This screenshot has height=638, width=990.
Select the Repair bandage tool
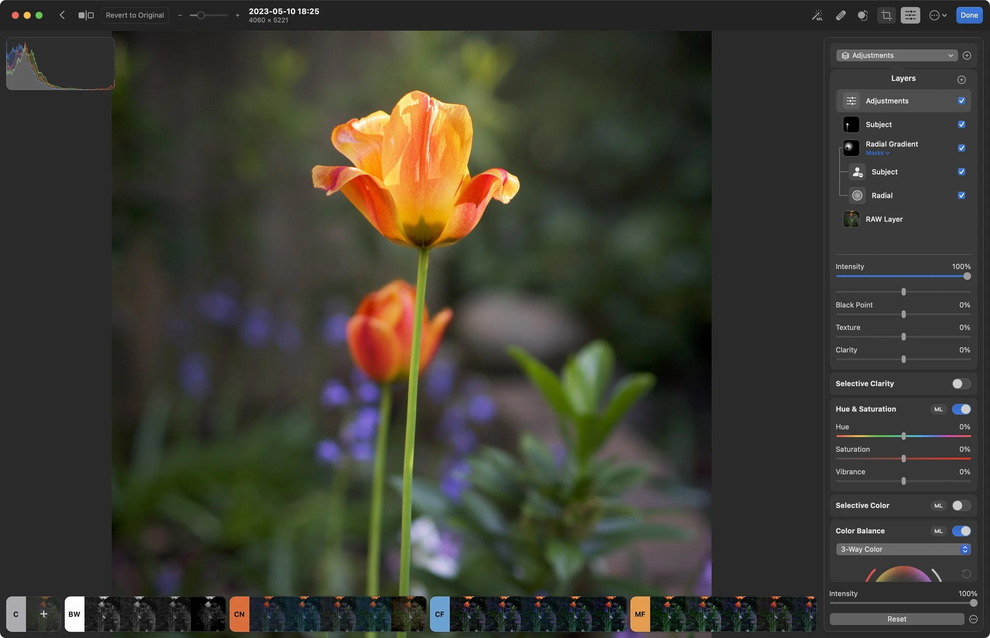tap(840, 15)
